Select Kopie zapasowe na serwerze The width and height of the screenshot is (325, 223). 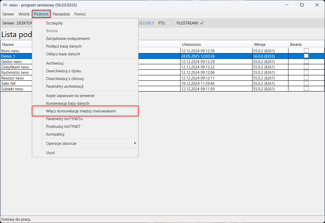tap(70, 96)
